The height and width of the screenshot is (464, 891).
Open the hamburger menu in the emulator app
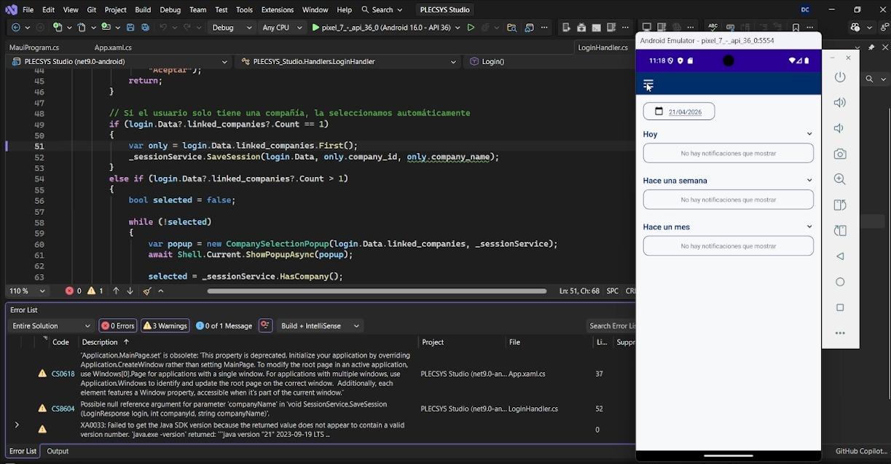pyautogui.click(x=648, y=84)
